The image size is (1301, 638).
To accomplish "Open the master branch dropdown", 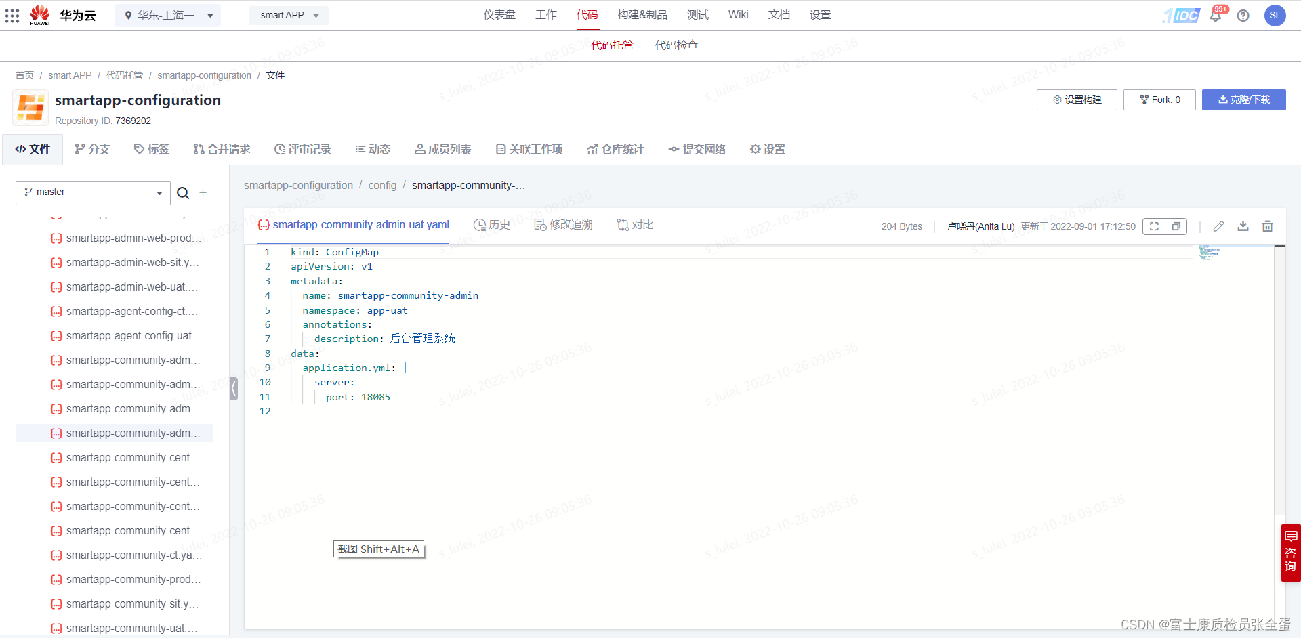I will pos(93,192).
